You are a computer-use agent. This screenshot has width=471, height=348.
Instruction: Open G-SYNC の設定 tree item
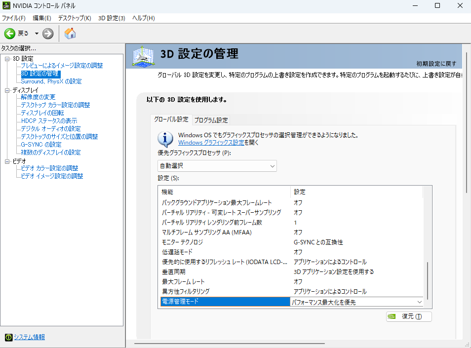tap(41, 145)
